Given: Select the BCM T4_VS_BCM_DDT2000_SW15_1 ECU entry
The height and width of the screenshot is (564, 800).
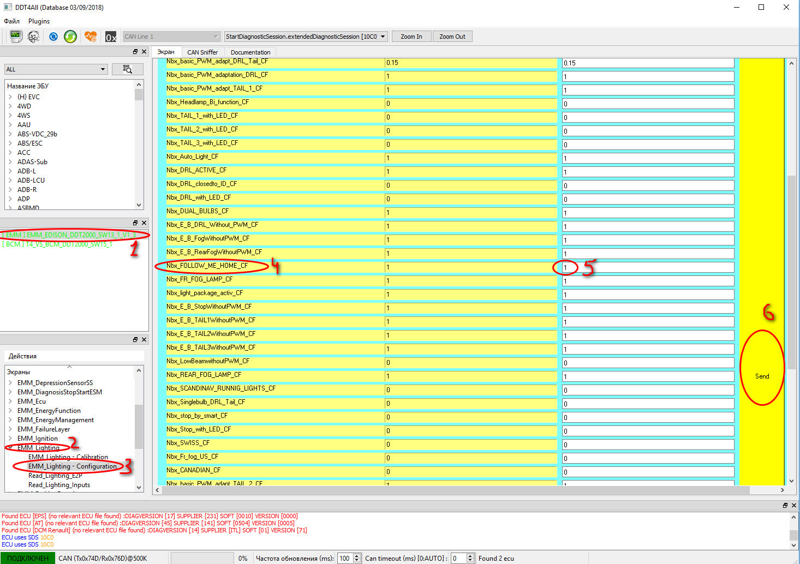Looking at the screenshot, I should pos(57,244).
